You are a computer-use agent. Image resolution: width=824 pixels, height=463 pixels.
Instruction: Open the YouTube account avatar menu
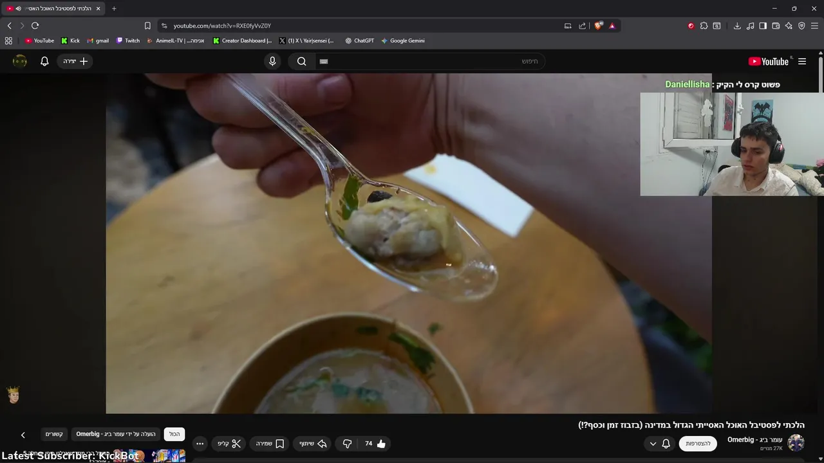[20, 61]
